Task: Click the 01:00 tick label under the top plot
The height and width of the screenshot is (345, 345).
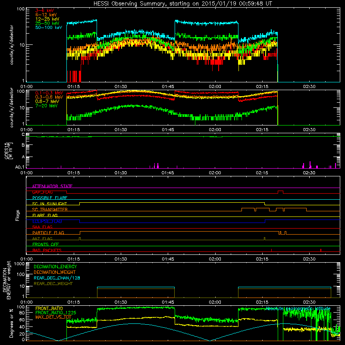Action: pyautogui.click(x=26, y=87)
